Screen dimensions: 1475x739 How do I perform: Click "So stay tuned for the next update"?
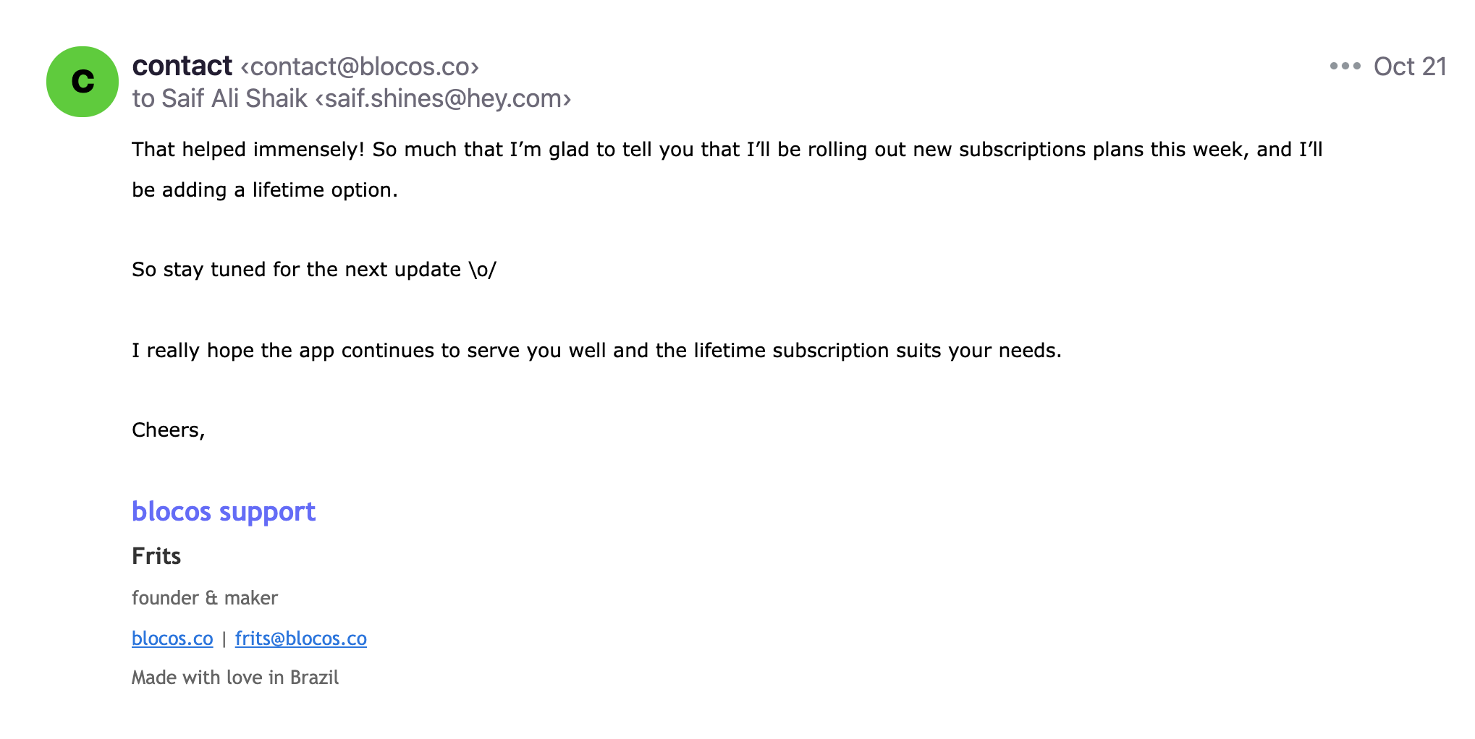pos(297,270)
